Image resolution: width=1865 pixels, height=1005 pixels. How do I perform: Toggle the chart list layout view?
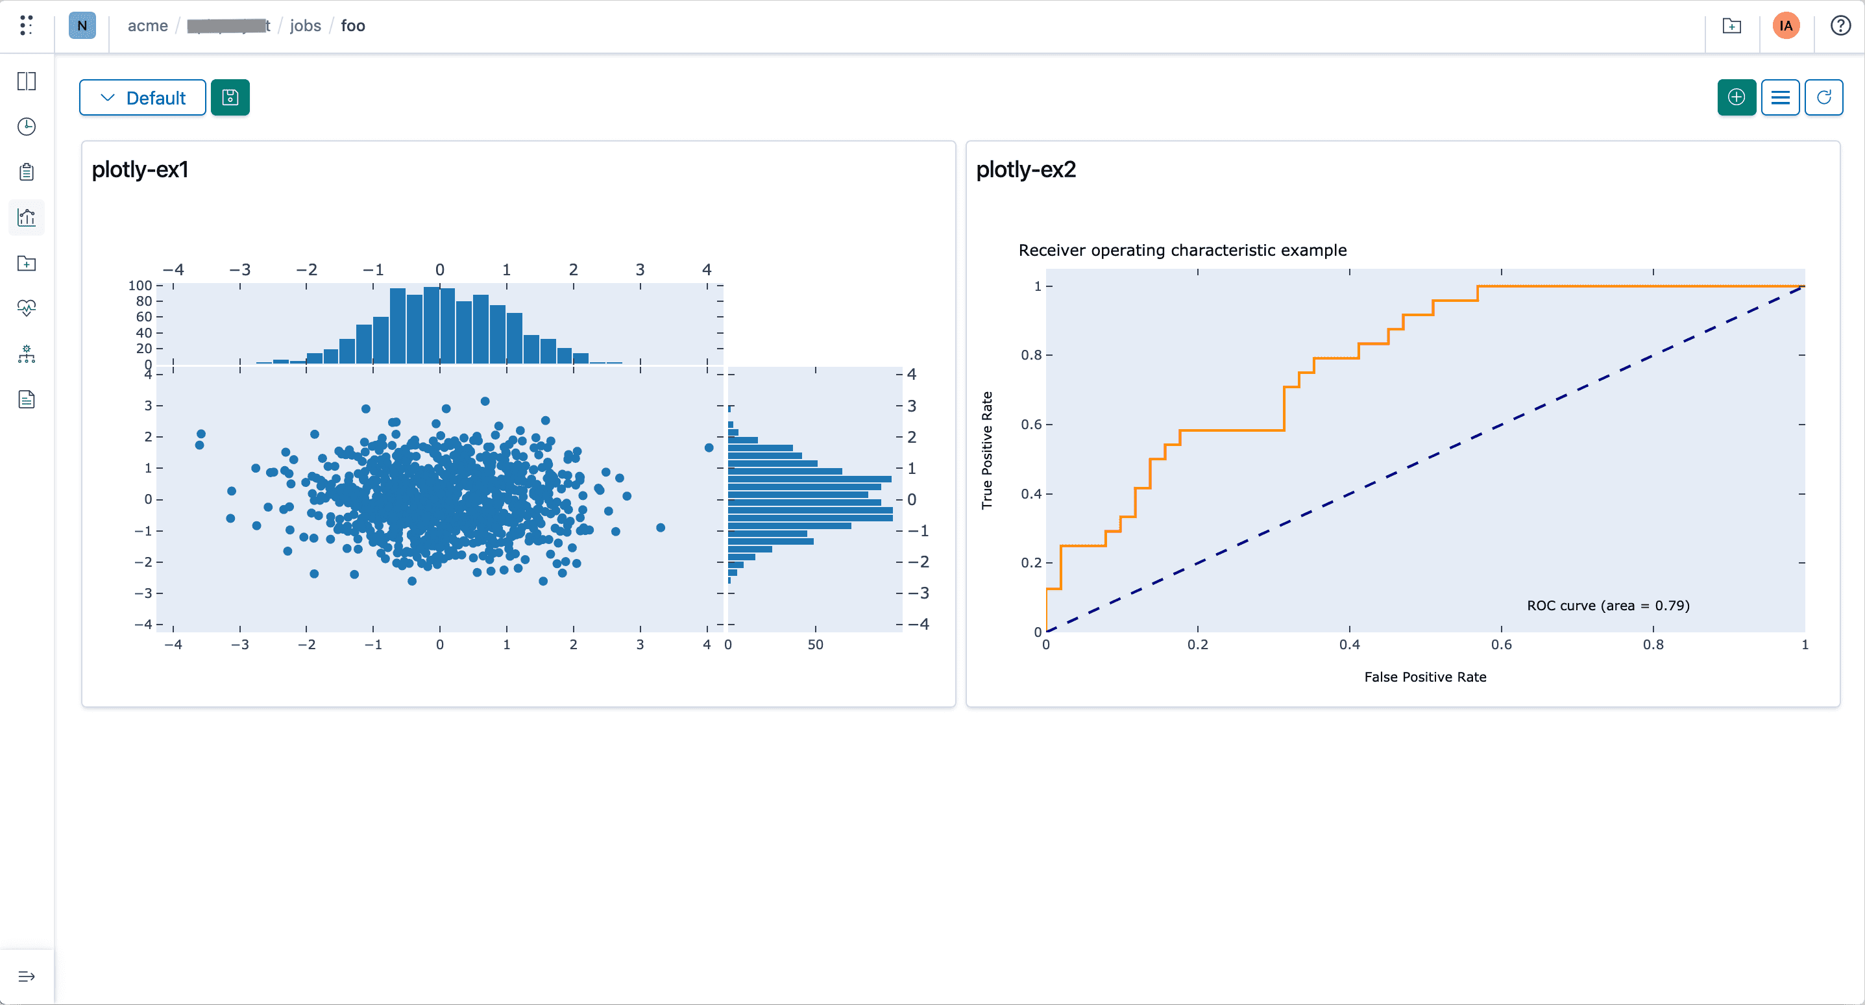(1781, 97)
